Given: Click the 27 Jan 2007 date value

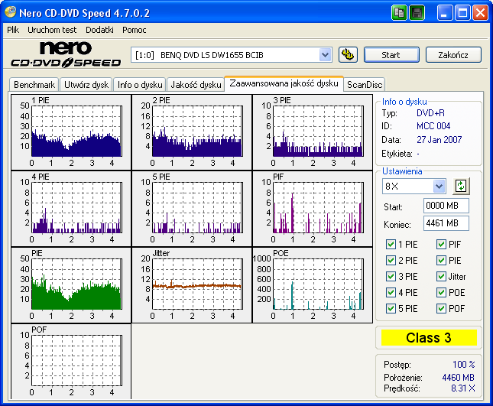Looking at the screenshot, I should point(439,140).
